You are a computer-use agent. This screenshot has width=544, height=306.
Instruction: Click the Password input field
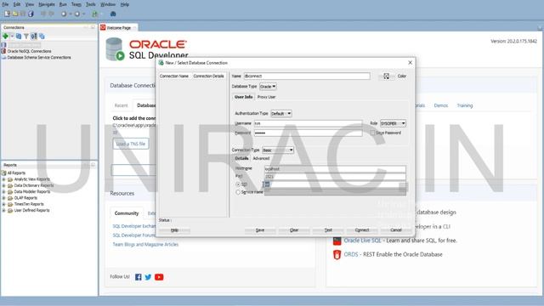[308, 133]
